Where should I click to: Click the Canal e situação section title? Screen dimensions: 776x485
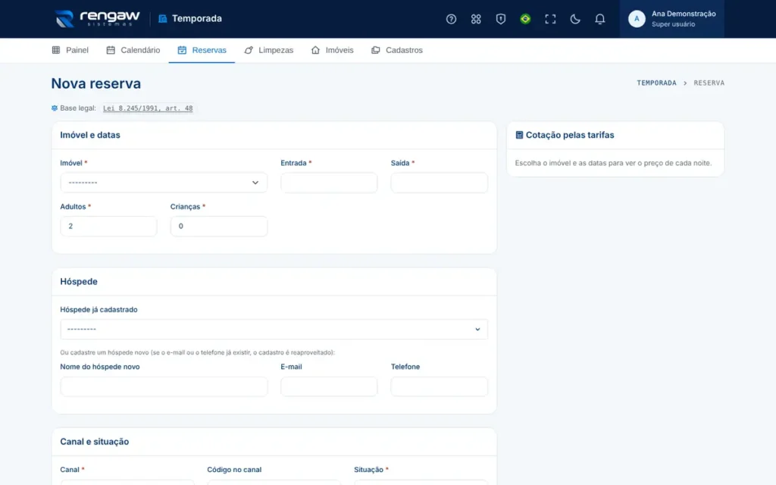(x=95, y=442)
